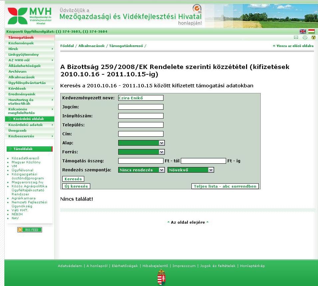Open the NAV link
The image size is (318, 286).
pos(15,218)
